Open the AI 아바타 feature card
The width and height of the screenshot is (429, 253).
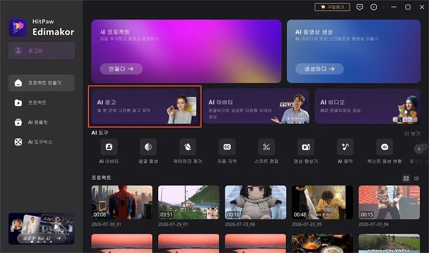pyautogui.click(x=256, y=106)
